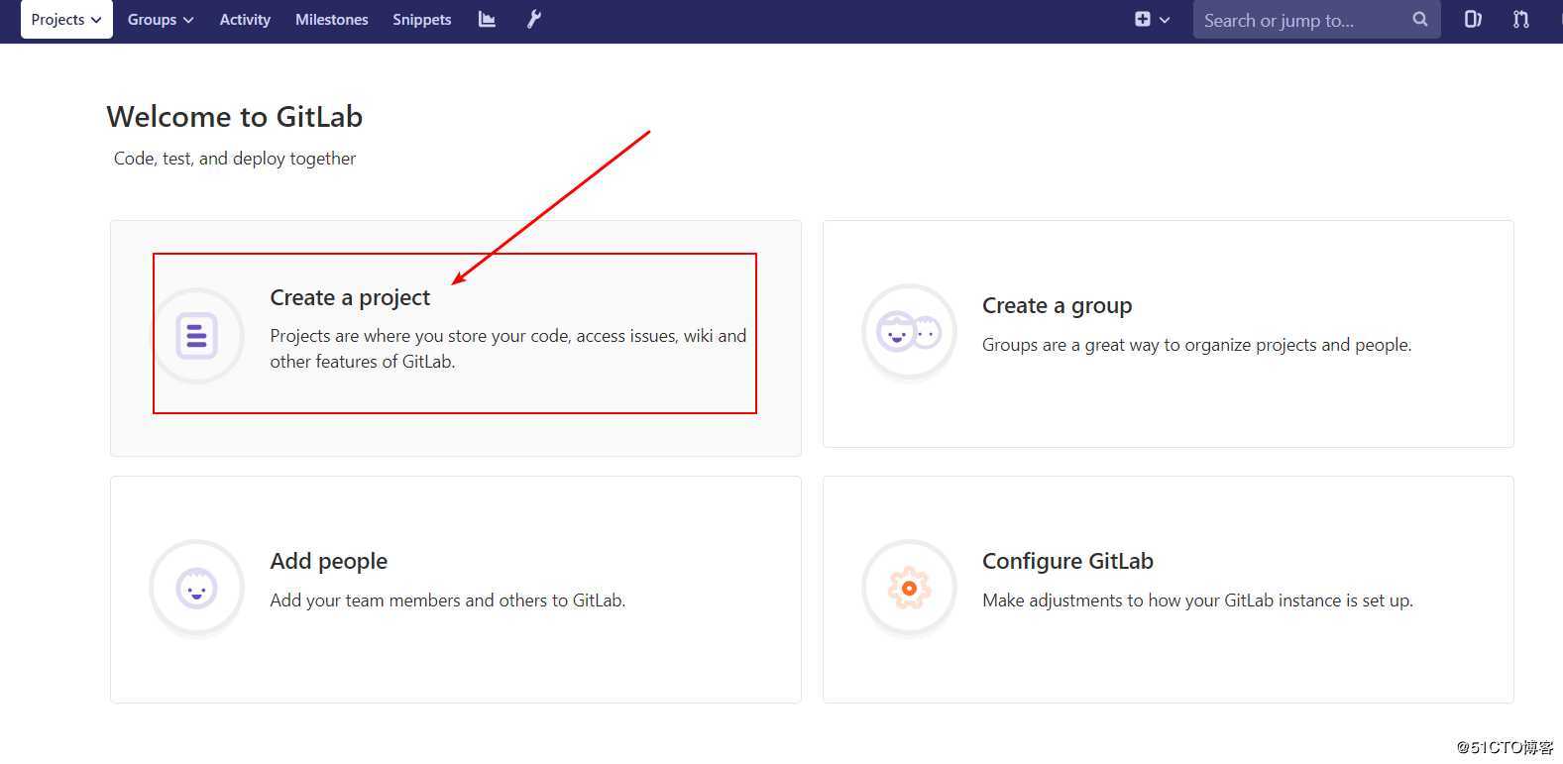Viewport: 1563px width, 764px height.
Task: Expand the Groups dropdown in navbar
Action: point(160,20)
